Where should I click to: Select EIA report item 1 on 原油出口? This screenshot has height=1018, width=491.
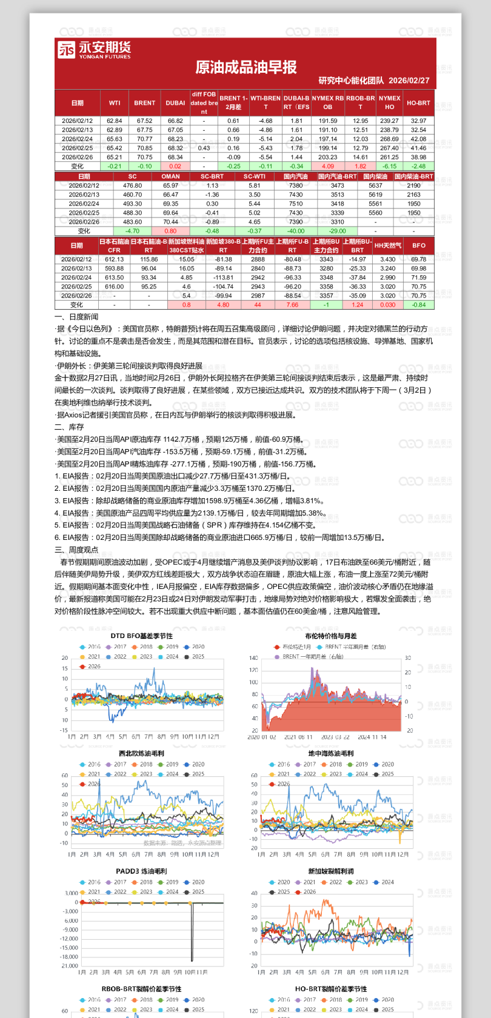tap(173, 476)
